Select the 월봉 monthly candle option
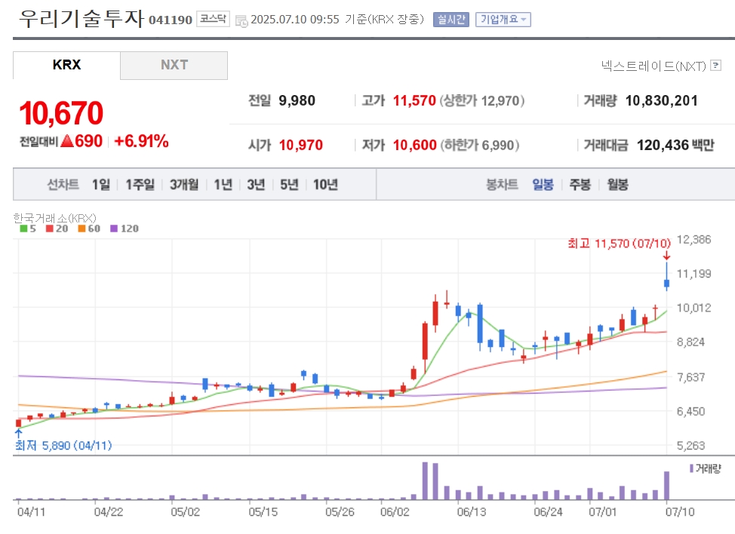The image size is (735, 534). click(x=617, y=185)
